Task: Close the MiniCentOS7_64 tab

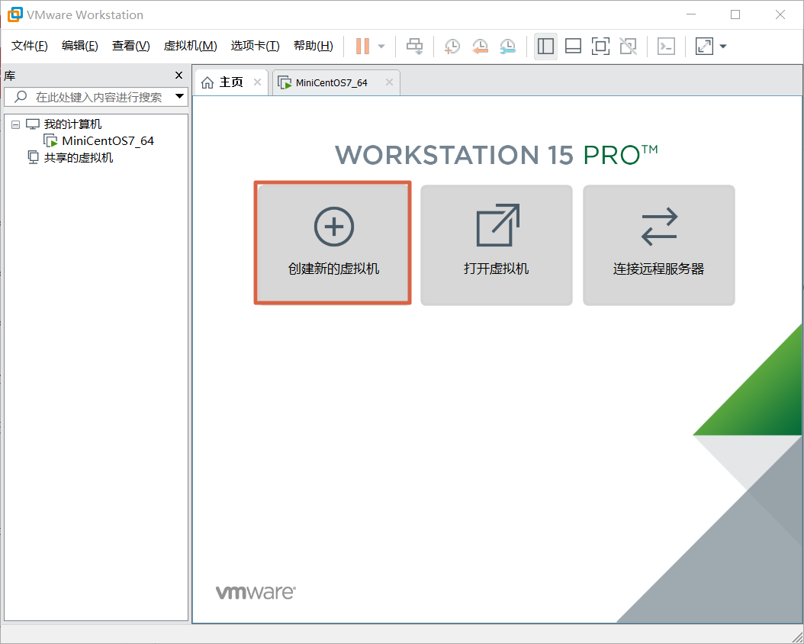Action: (389, 82)
